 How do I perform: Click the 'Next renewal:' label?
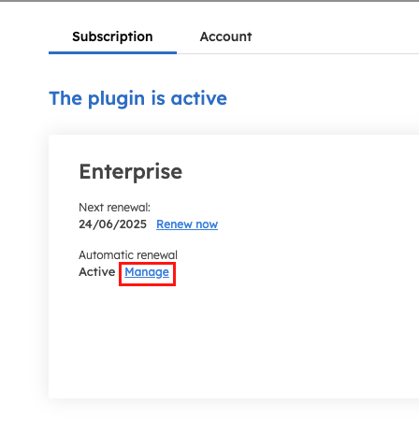(114, 208)
